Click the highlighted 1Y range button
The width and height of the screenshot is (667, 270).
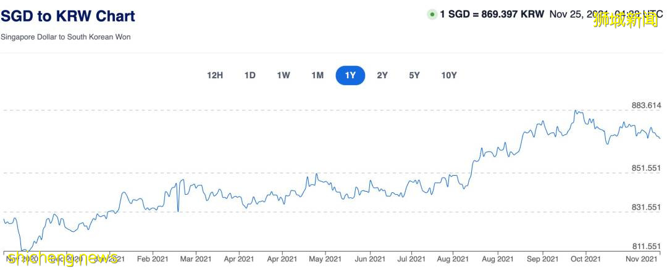[350, 75]
